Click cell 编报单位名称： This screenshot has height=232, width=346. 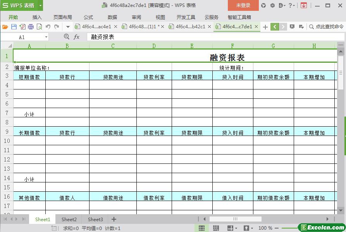[32, 68]
